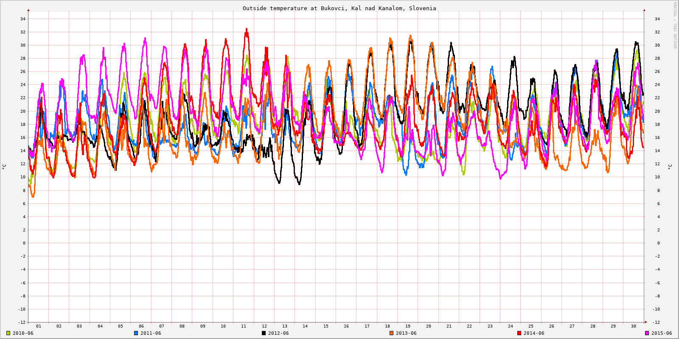The image size is (679, 339).
Task: Click the chart title Outside temperature at Bukovci
Action: tap(339, 8)
